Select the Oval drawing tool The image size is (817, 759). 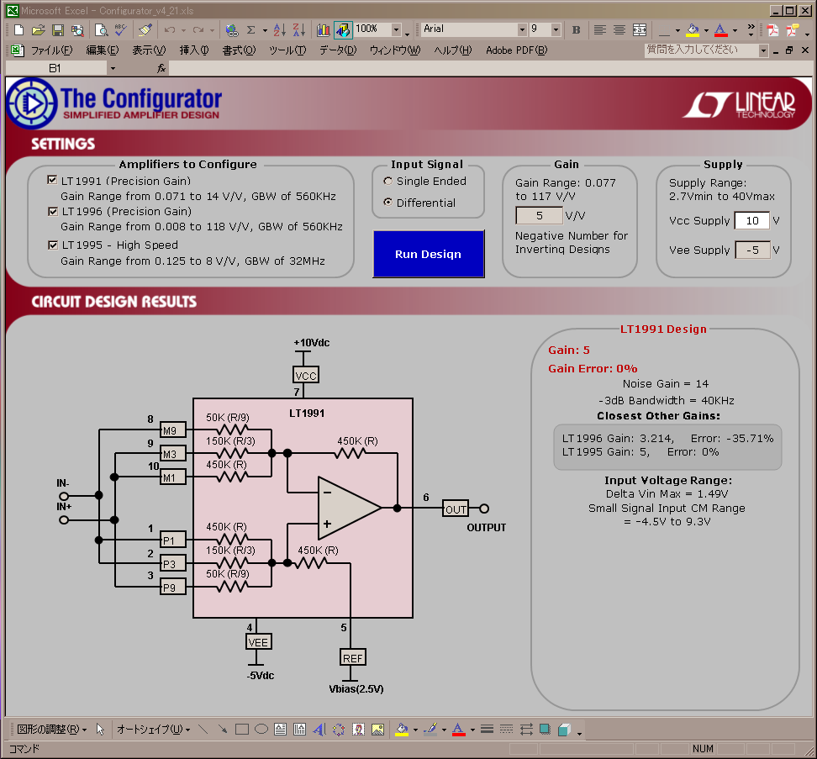(261, 730)
